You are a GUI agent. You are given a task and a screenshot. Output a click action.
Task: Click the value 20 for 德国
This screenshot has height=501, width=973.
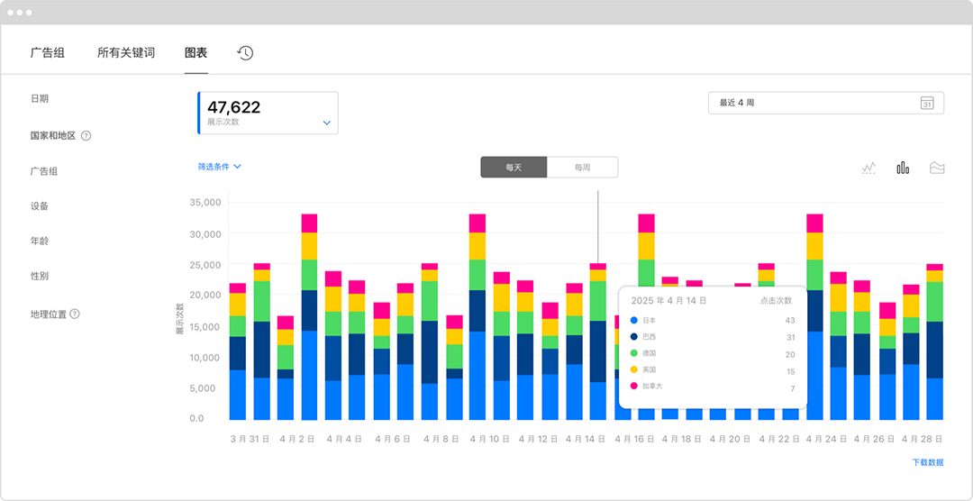click(x=789, y=353)
